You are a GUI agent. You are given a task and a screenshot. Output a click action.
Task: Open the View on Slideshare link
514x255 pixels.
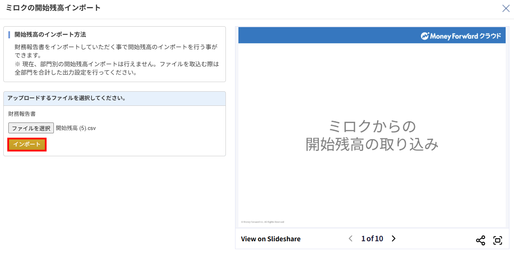point(271,239)
